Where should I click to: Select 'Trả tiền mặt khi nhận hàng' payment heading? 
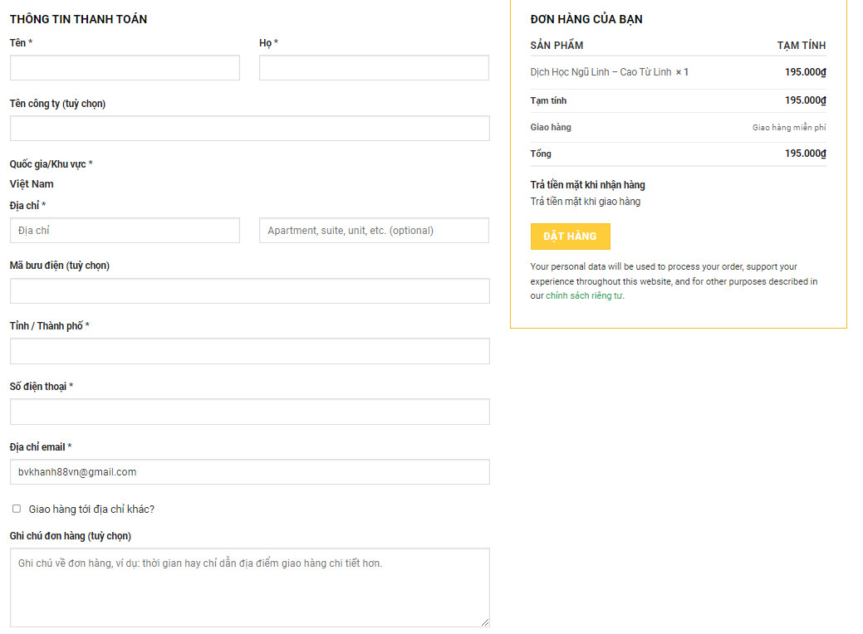point(587,185)
